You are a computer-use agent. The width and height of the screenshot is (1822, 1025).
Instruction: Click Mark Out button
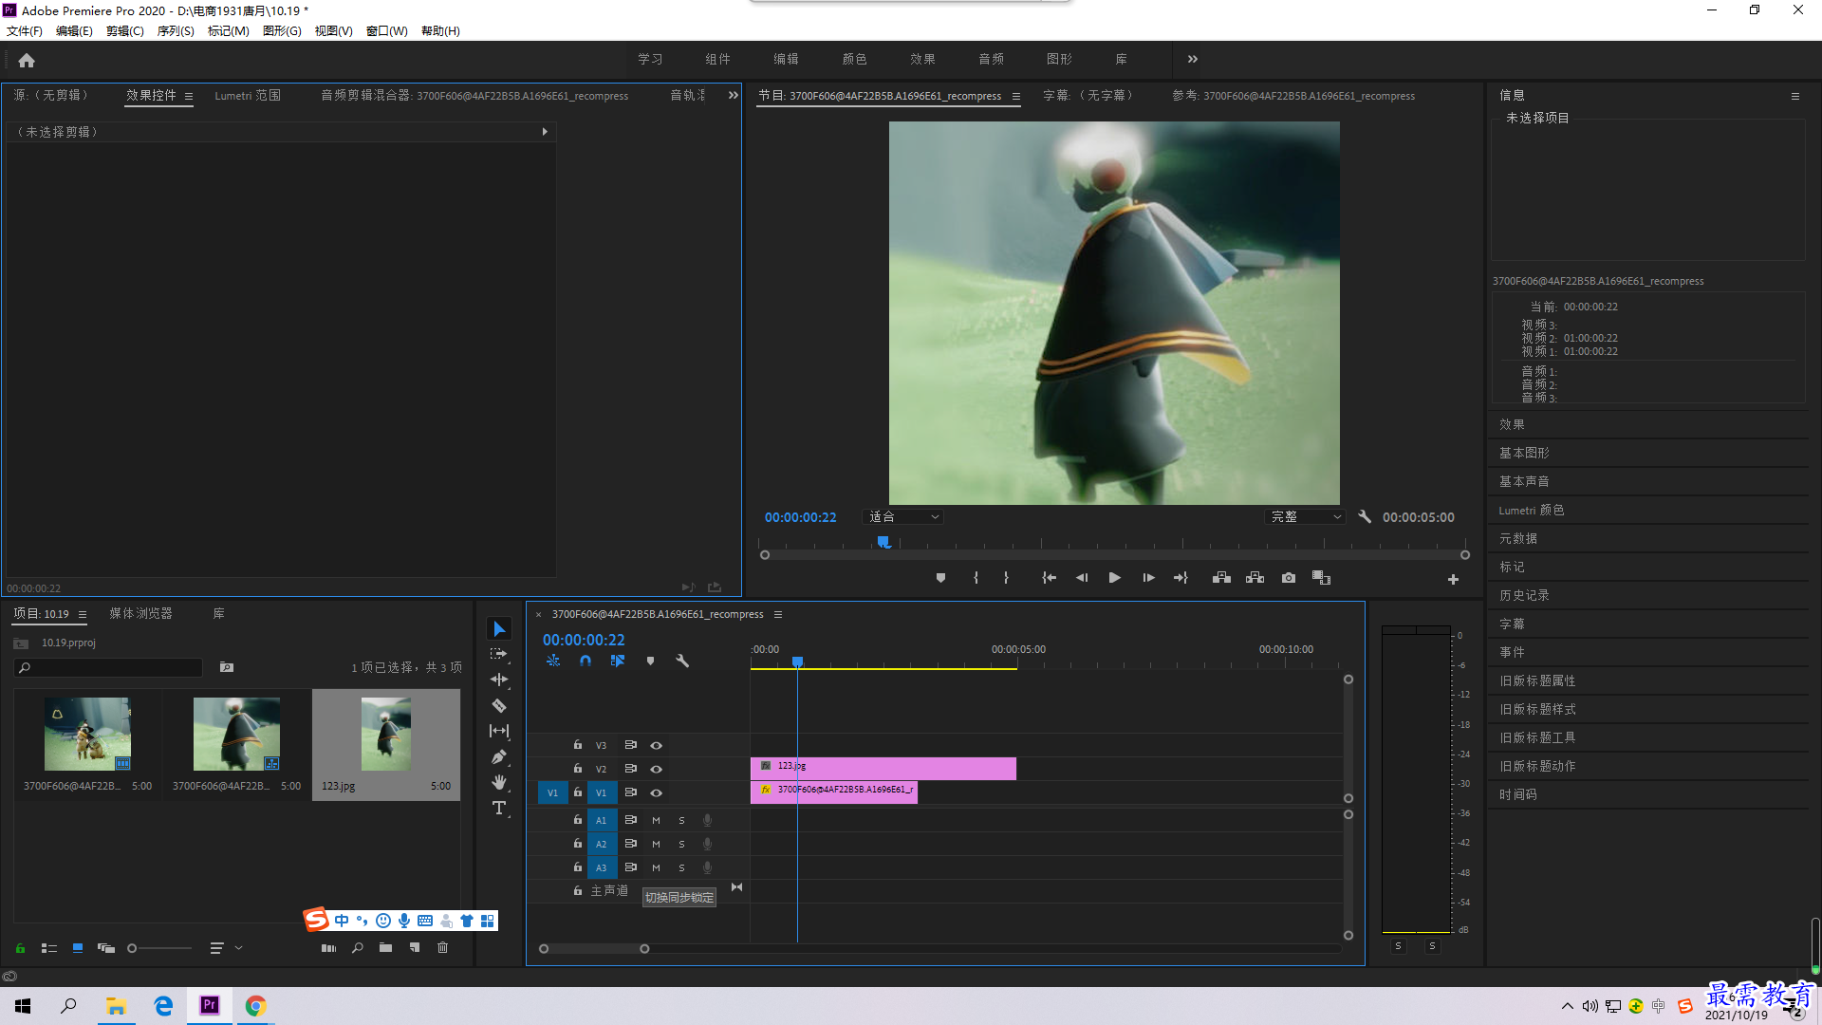1006,578
